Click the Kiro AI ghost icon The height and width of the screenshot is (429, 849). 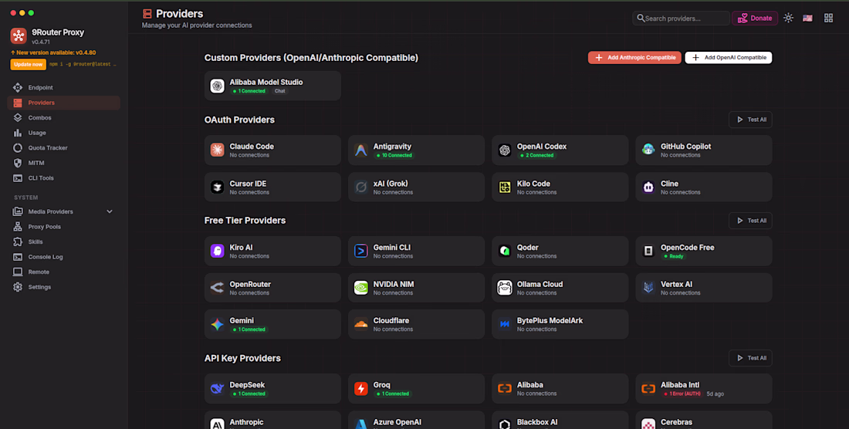point(217,251)
